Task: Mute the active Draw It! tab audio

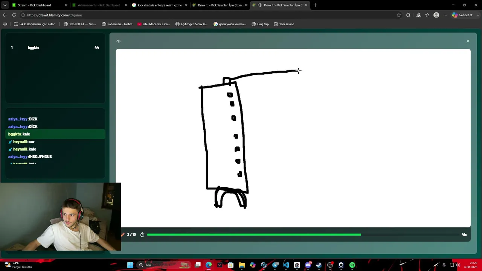Action: pyautogui.click(x=260, y=5)
